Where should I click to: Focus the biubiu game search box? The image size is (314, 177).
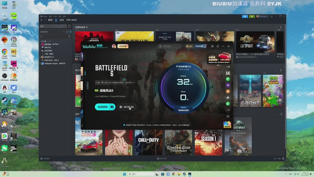[x=170, y=46]
